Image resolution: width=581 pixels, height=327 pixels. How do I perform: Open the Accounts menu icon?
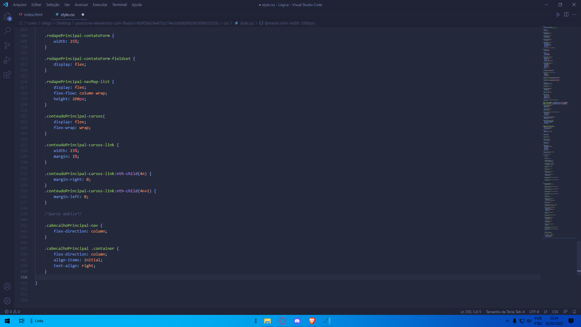pos(7,286)
